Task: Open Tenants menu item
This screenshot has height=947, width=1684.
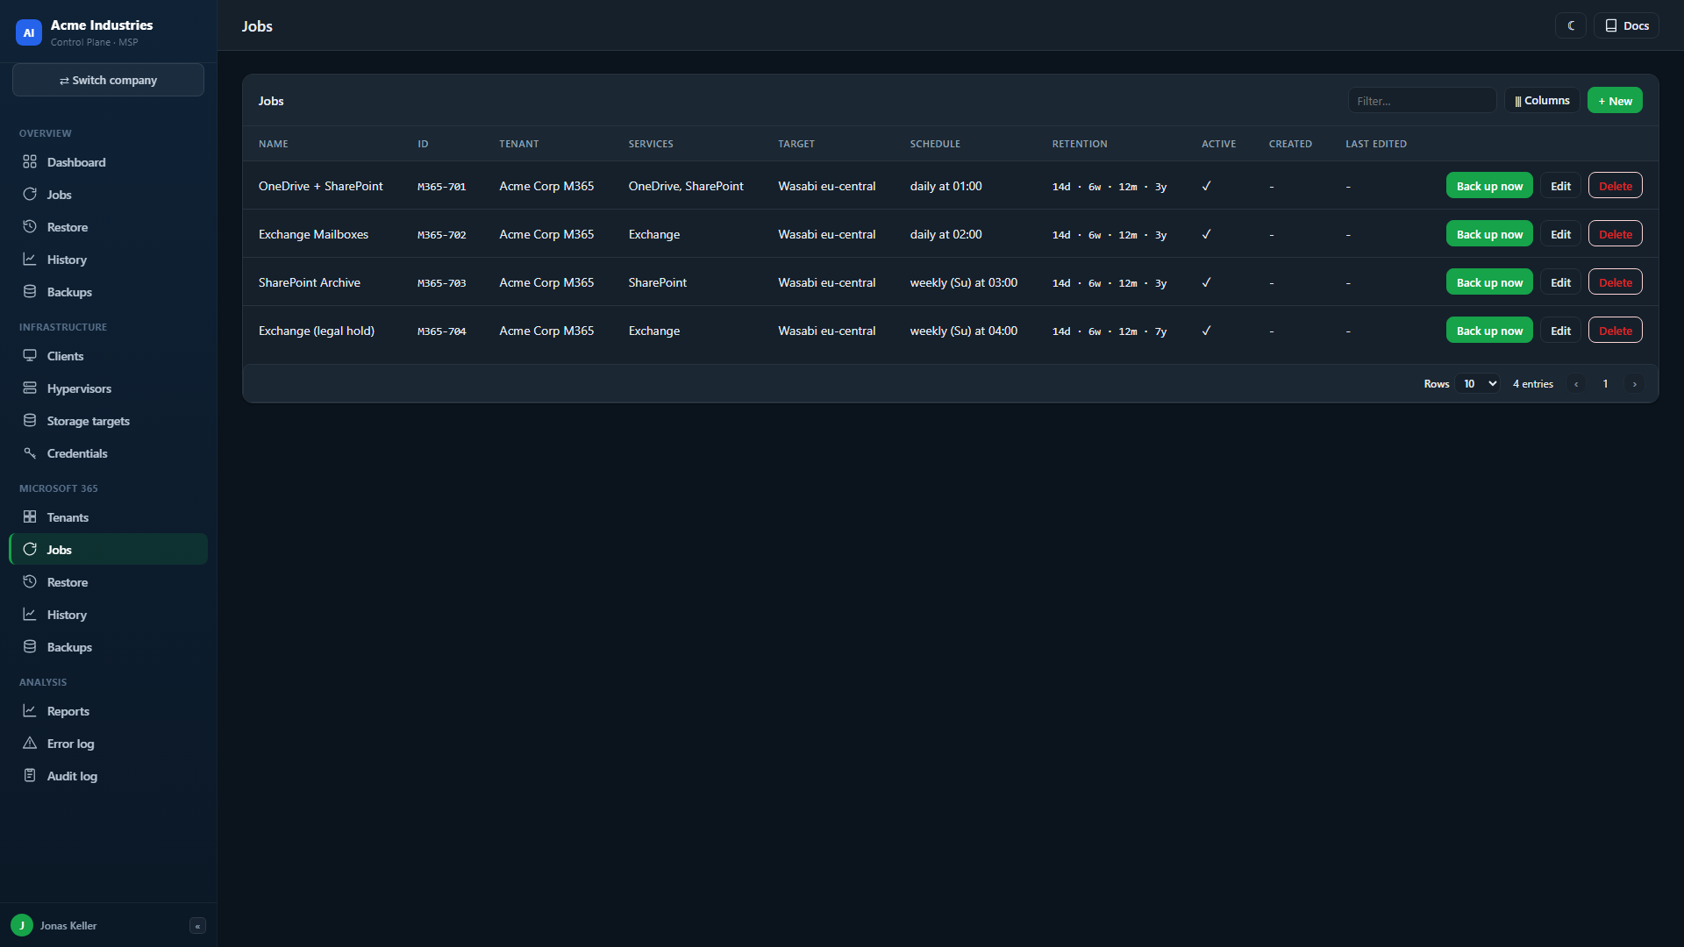Action: pos(108,517)
